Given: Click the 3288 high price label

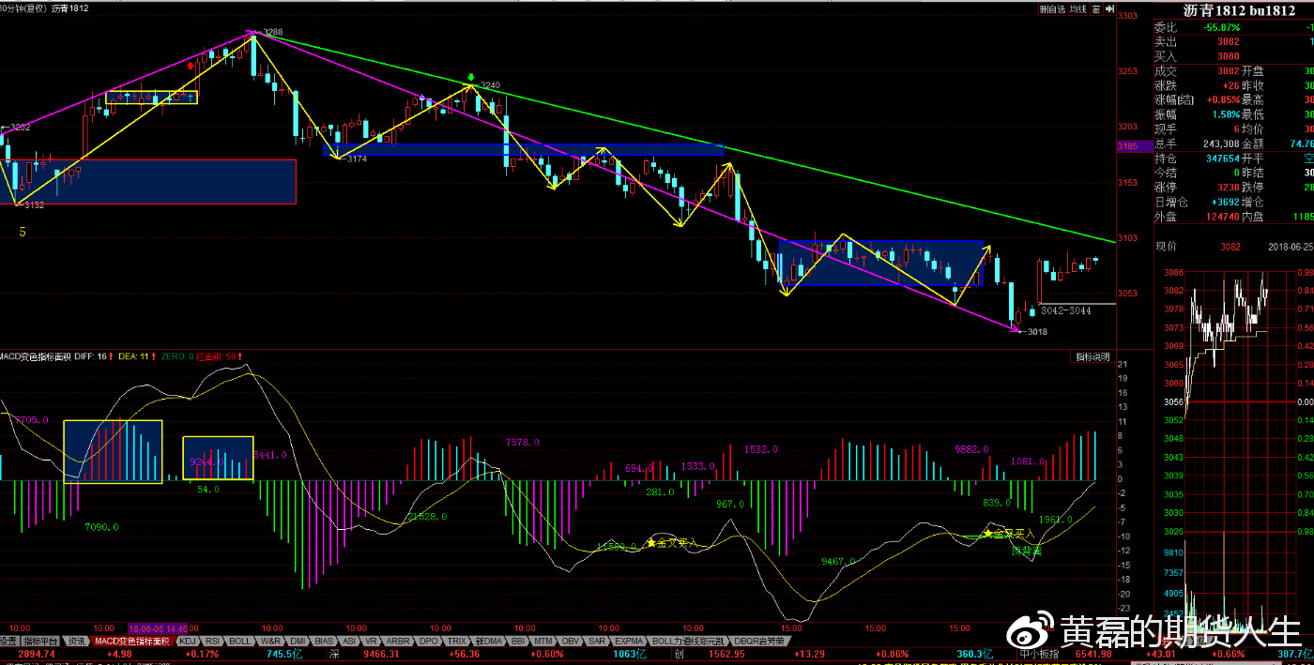Looking at the screenshot, I should 272,32.
